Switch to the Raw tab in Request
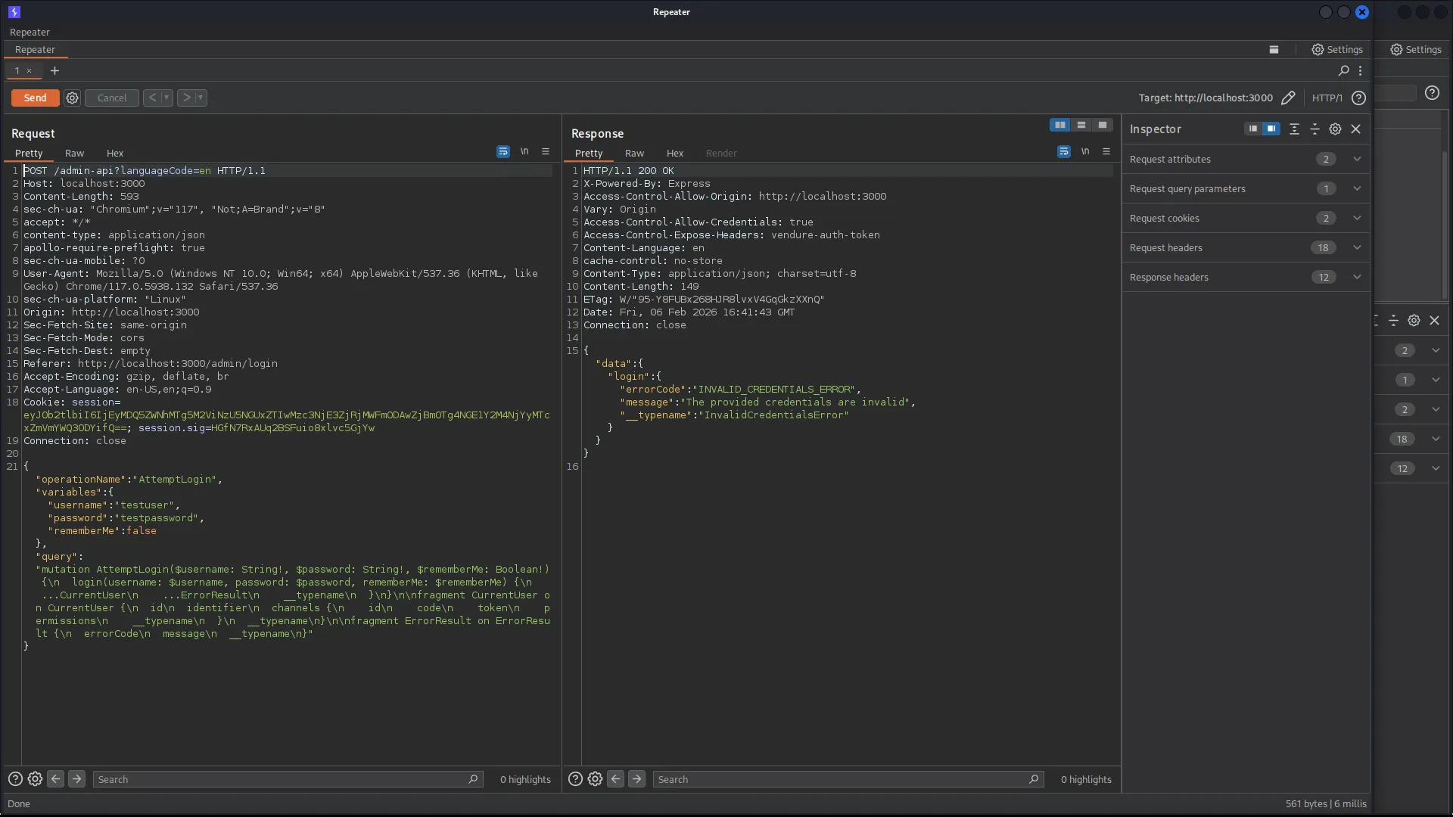 click(74, 153)
